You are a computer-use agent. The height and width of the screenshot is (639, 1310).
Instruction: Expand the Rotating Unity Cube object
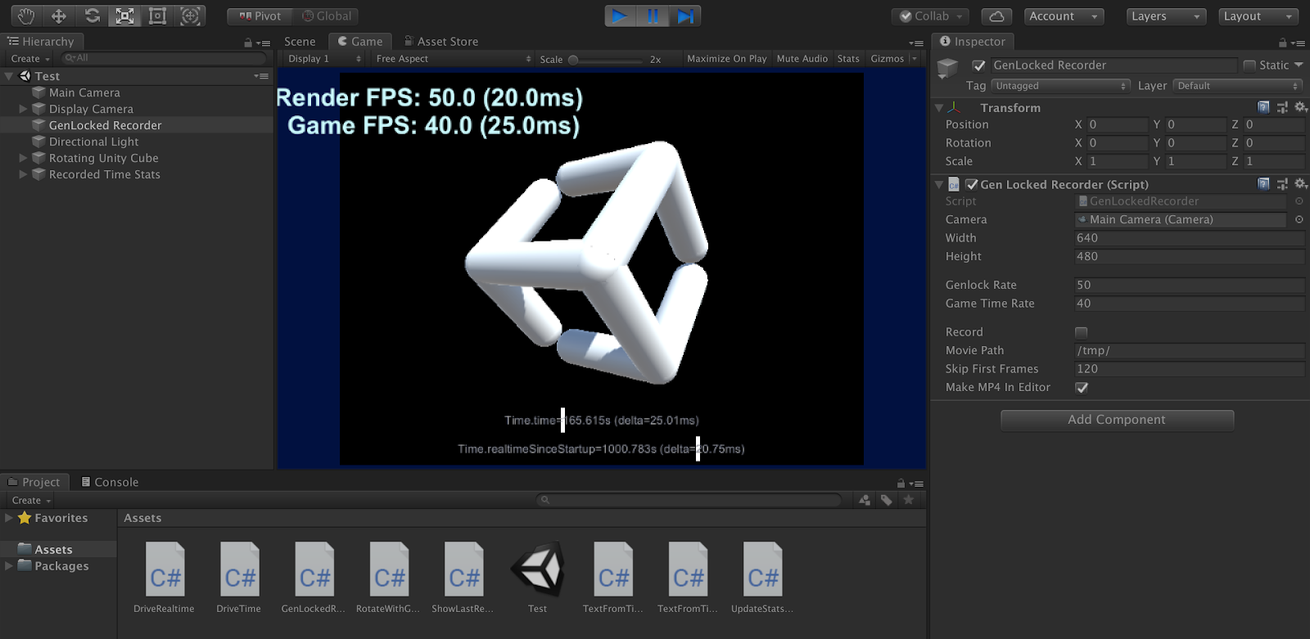(x=23, y=158)
